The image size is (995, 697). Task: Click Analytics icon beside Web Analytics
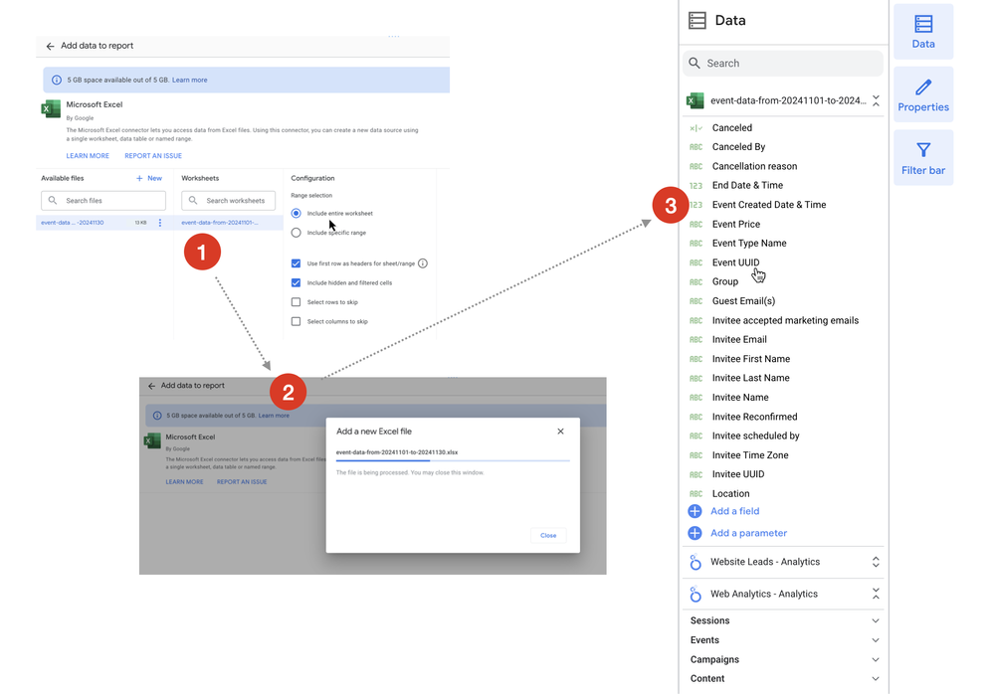[x=696, y=595]
